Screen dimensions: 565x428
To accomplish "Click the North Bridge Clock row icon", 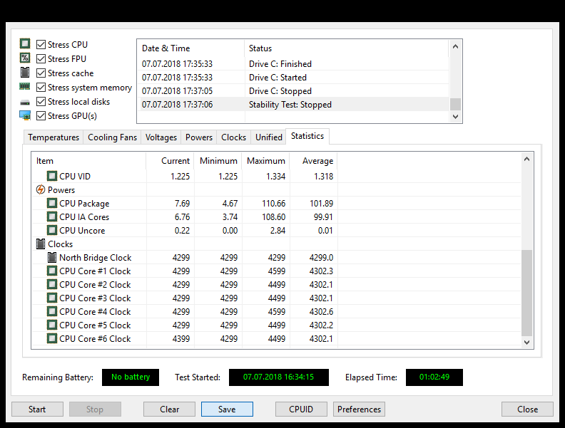I will (x=52, y=257).
